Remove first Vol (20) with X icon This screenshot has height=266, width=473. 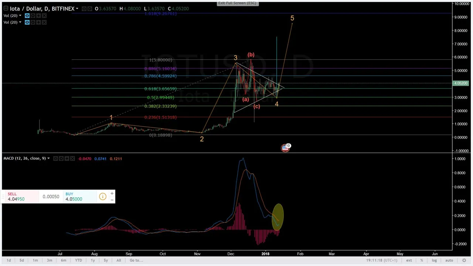tap(44, 16)
